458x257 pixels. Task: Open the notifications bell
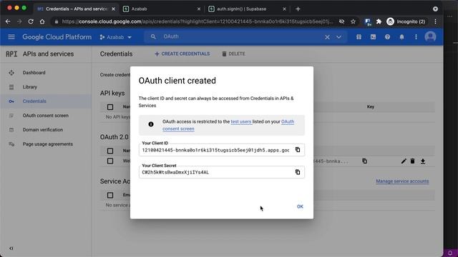[402, 37]
